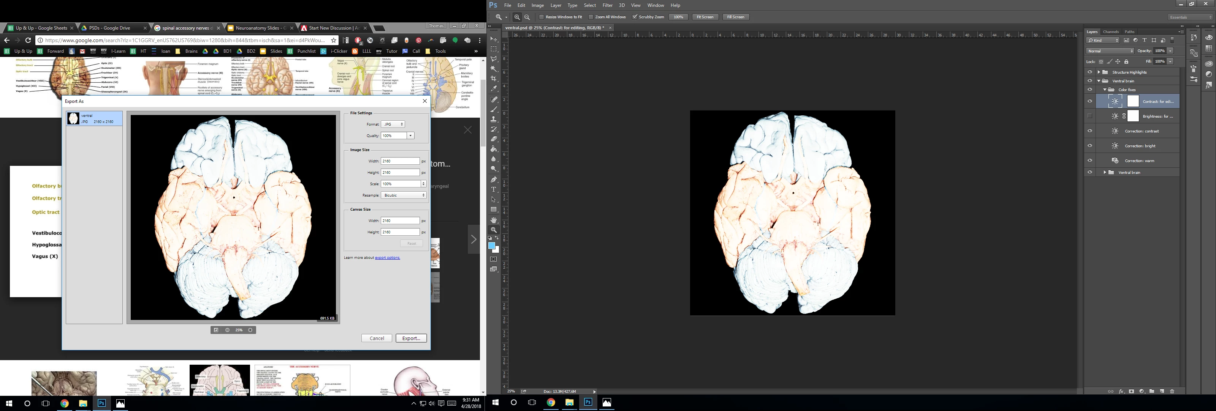Enable Resize Windows to Fit checkbox
1216x411 pixels.
(x=541, y=17)
